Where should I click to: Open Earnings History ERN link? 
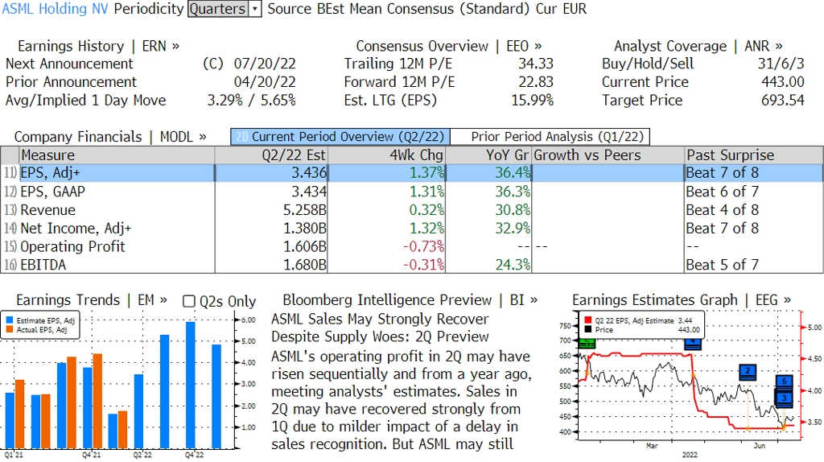click(98, 46)
